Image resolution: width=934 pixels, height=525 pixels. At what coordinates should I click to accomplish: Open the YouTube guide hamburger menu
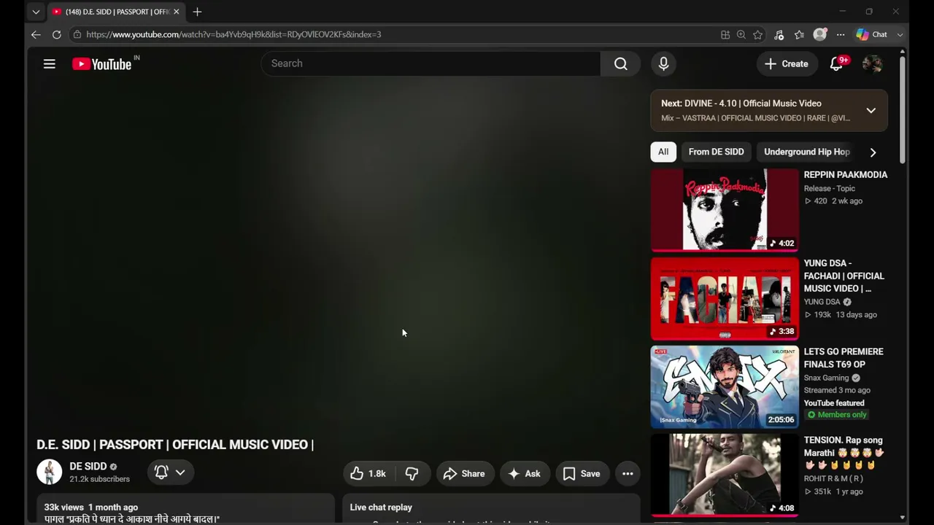(50, 64)
